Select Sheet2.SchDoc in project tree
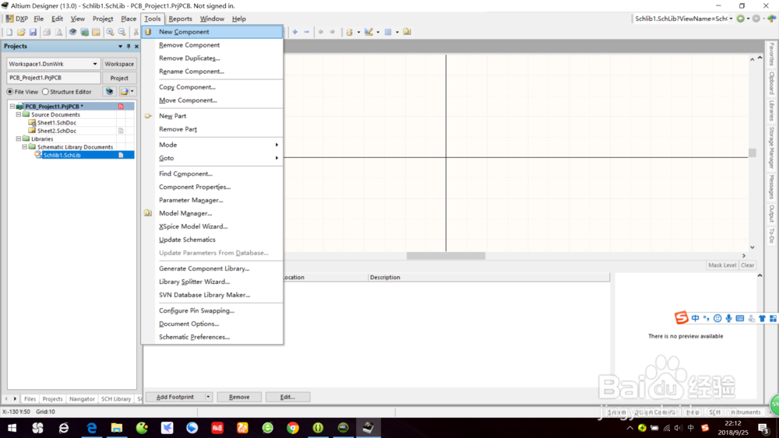779x438 pixels. click(57, 131)
